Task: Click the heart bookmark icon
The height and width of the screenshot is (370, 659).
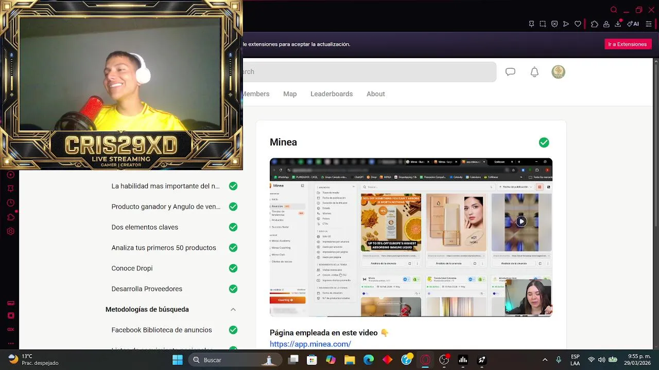Action: pos(578,24)
